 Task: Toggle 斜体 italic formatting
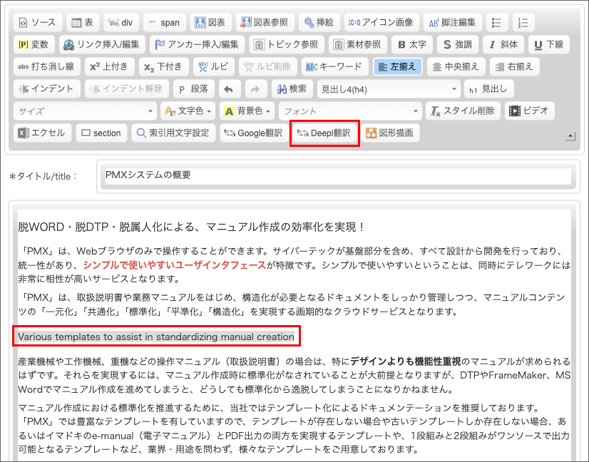tap(503, 45)
